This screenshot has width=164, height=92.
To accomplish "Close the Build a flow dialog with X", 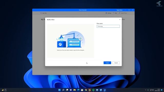I will pos(120,19).
